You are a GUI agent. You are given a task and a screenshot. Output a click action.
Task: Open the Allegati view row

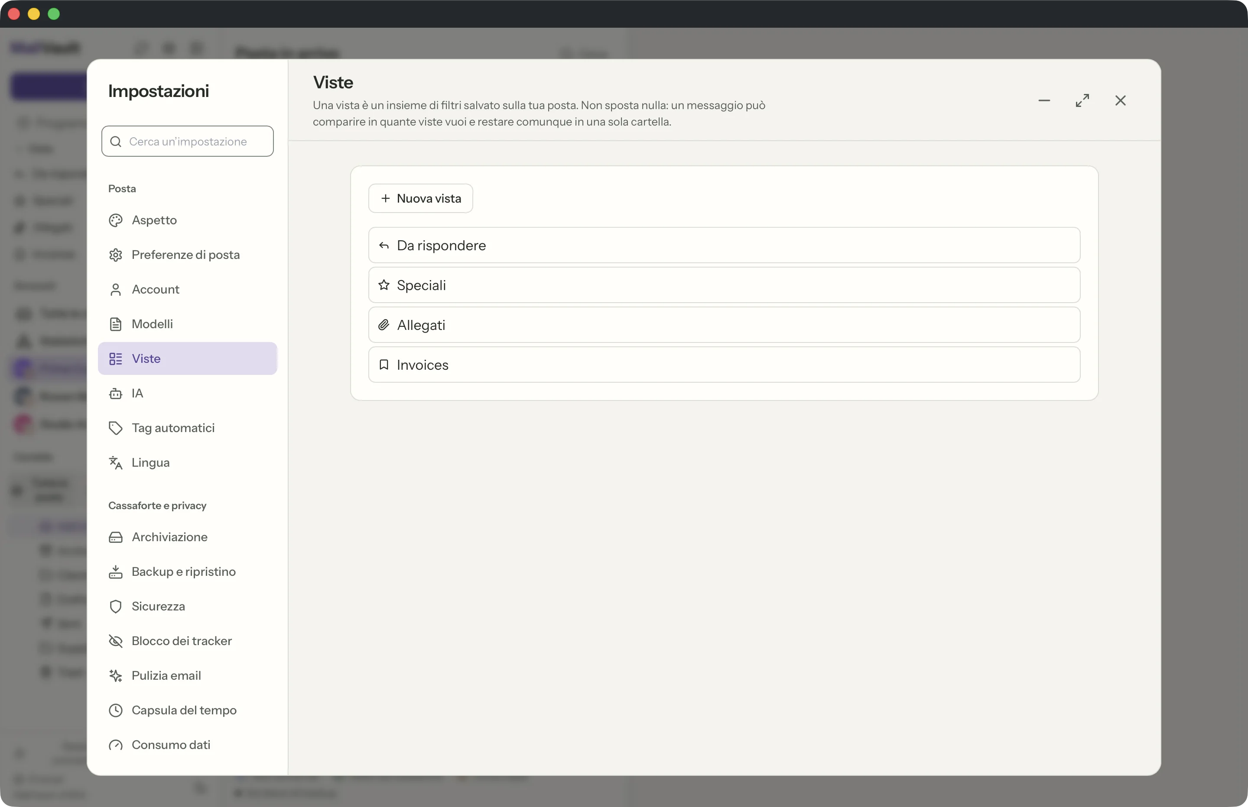coord(724,324)
